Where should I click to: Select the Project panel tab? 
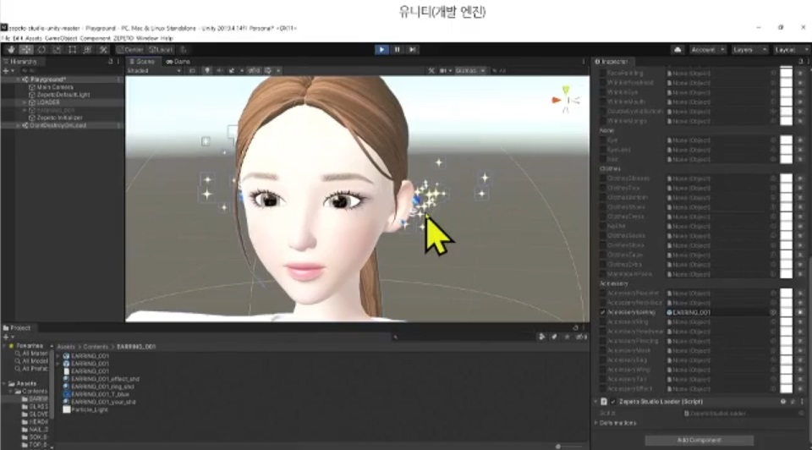click(18, 328)
